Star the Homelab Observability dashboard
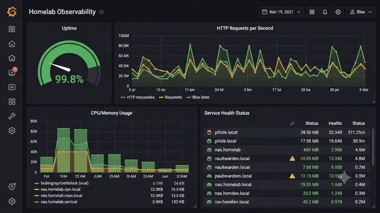Image resolution: width=380 pixels, height=213 pixels. [102, 12]
